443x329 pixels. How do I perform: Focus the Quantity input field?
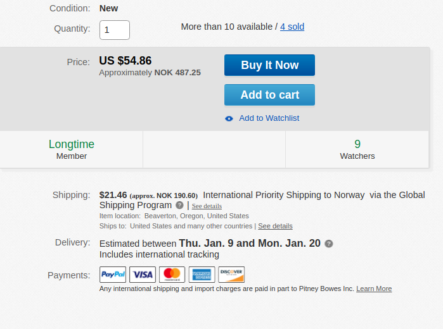tap(115, 30)
